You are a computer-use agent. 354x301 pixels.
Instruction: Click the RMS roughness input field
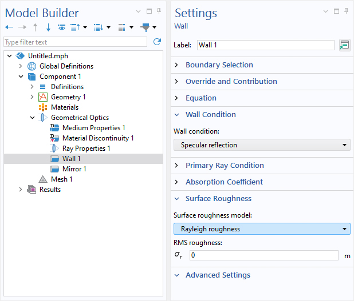[x=263, y=255]
